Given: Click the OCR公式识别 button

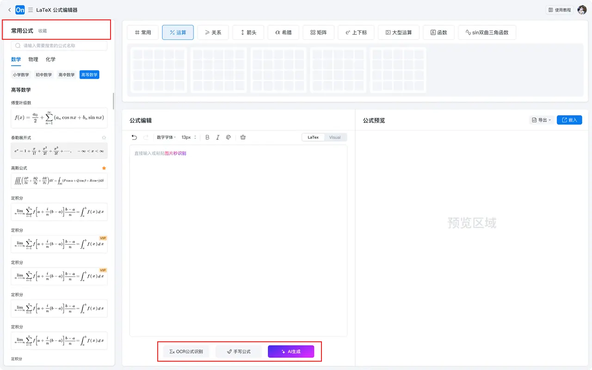Looking at the screenshot, I should [186, 351].
